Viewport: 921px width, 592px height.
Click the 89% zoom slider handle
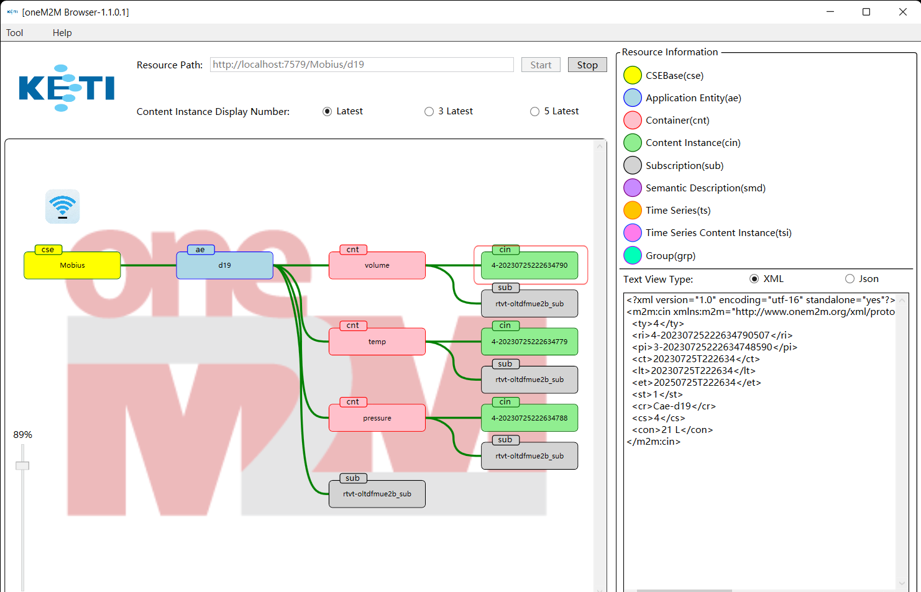(22, 466)
